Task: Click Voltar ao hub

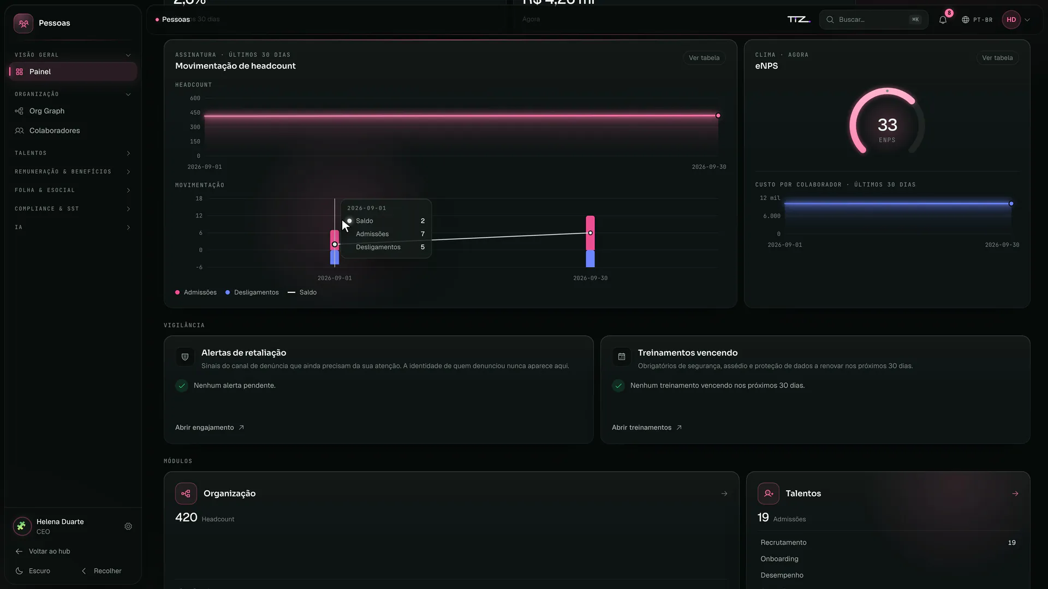Action: [x=43, y=551]
